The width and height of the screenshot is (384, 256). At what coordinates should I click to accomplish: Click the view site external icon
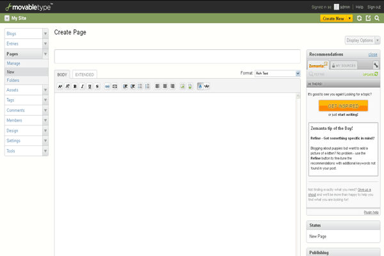(x=368, y=18)
